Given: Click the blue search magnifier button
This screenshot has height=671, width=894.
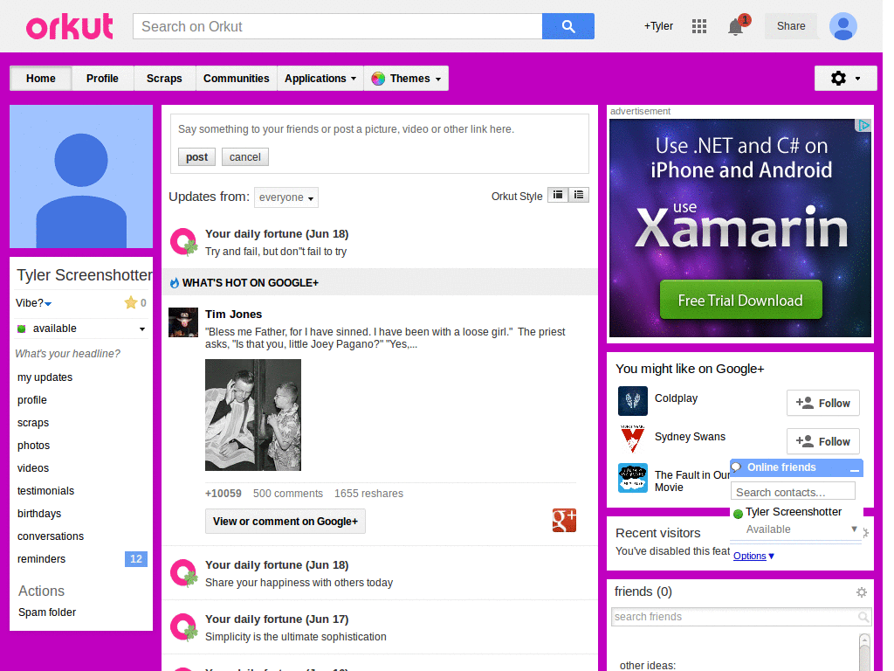Looking at the screenshot, I should tap(567, 26).
